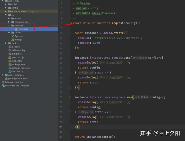Click the 'return instance(config);' code text
This screenshot has height=141, width=185.
click(x=95, y=137)
